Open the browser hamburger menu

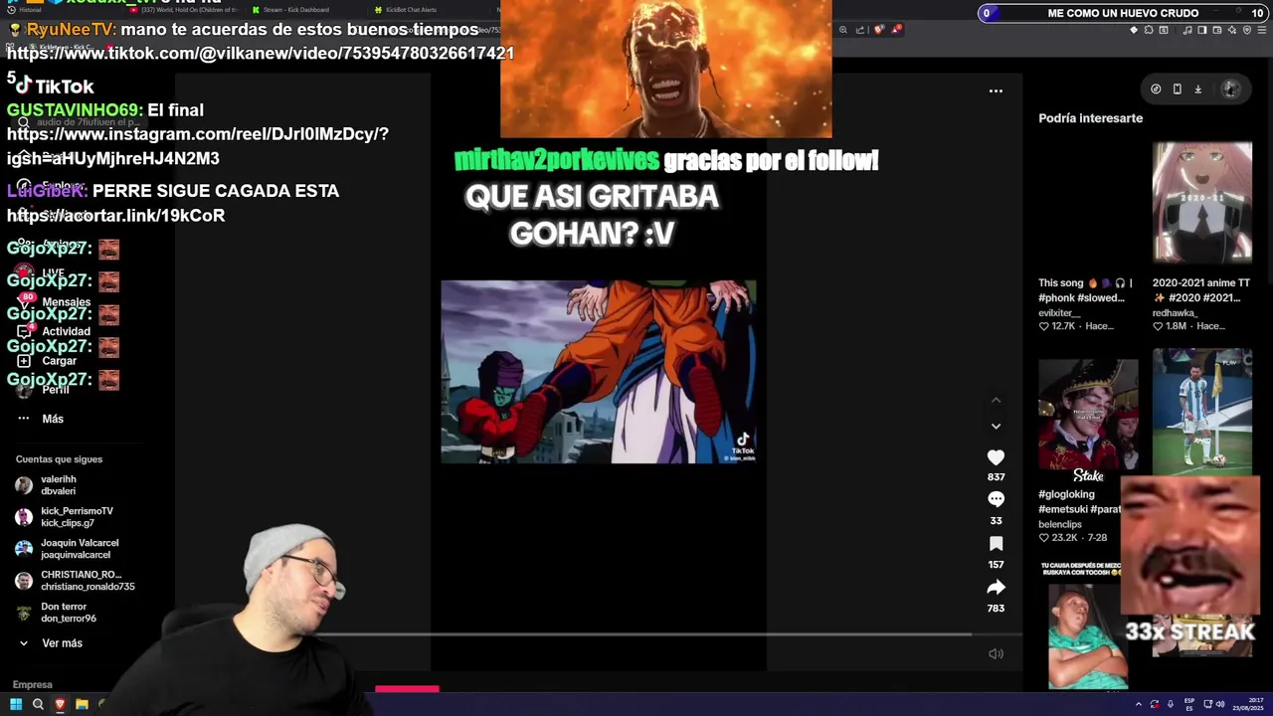point(1262,30)
